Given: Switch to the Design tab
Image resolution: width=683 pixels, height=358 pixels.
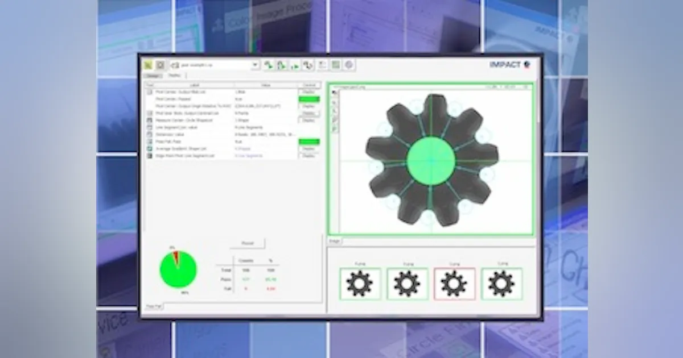Looking at the screenshot, I should coord(153,76).
